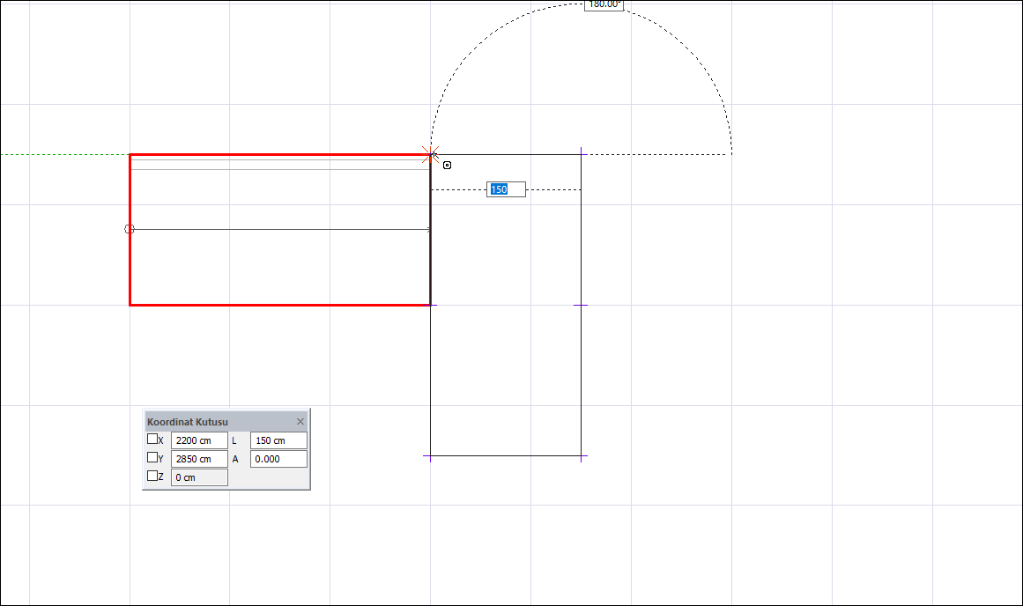Click the purple tick on rectangle's right edge

(581, 306)
